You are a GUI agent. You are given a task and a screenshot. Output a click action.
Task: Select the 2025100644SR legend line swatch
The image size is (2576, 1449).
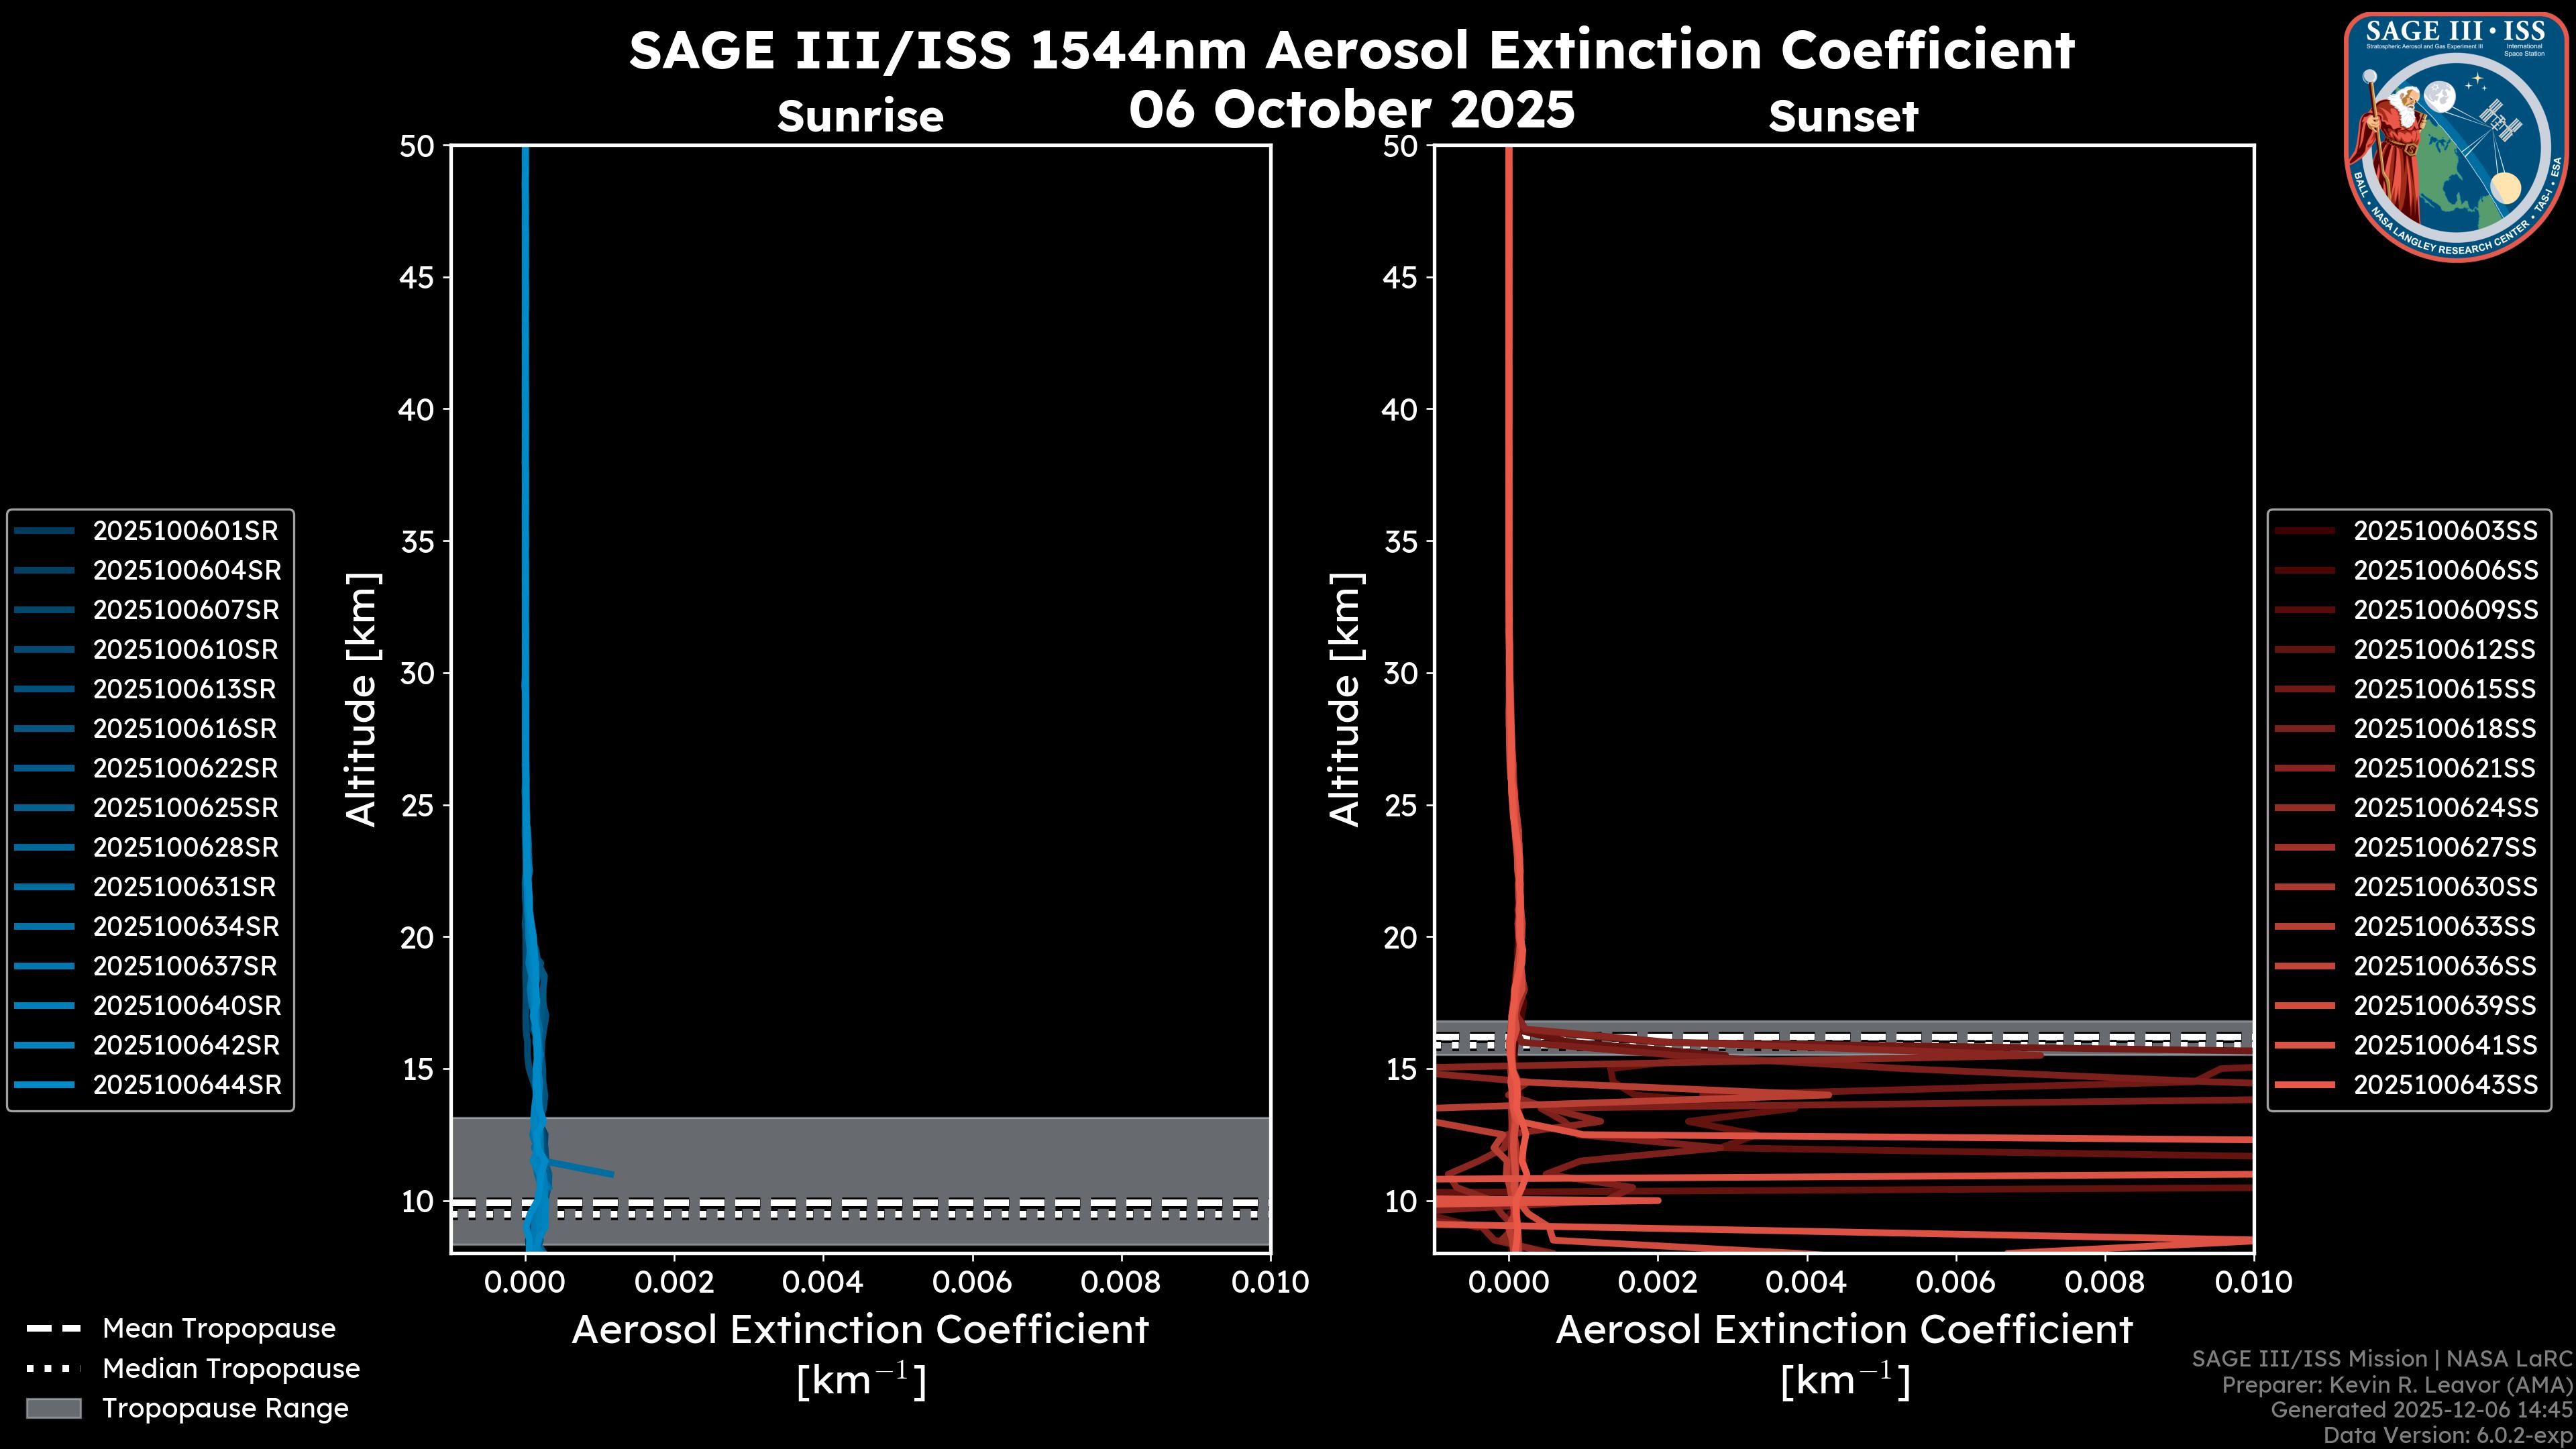[45, 1085]
